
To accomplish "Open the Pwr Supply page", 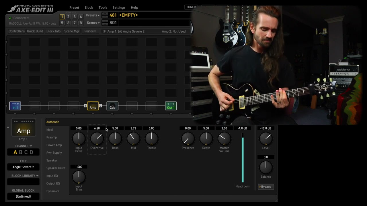I will [x=54, y=153].
